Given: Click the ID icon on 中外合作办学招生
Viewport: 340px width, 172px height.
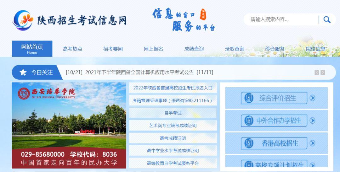Looking at the screenshot, I should click(249, 121).
